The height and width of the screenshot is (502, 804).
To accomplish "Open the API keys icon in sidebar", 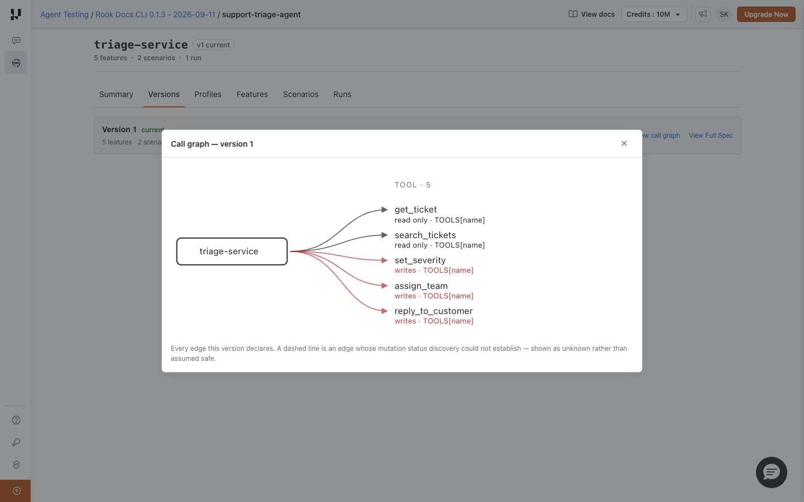I will [x=16, y=442].
